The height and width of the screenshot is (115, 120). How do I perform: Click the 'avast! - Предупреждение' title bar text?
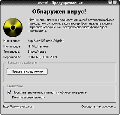[61, 3]
